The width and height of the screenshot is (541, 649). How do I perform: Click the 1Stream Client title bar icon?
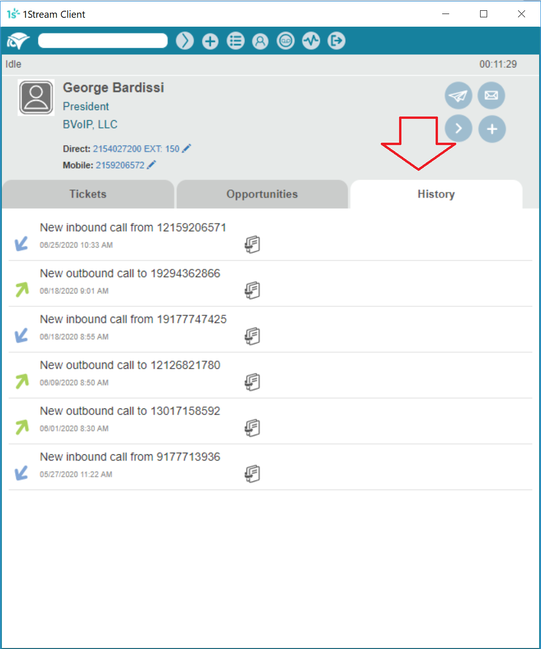pyautogui.click(x=13, y=14)
